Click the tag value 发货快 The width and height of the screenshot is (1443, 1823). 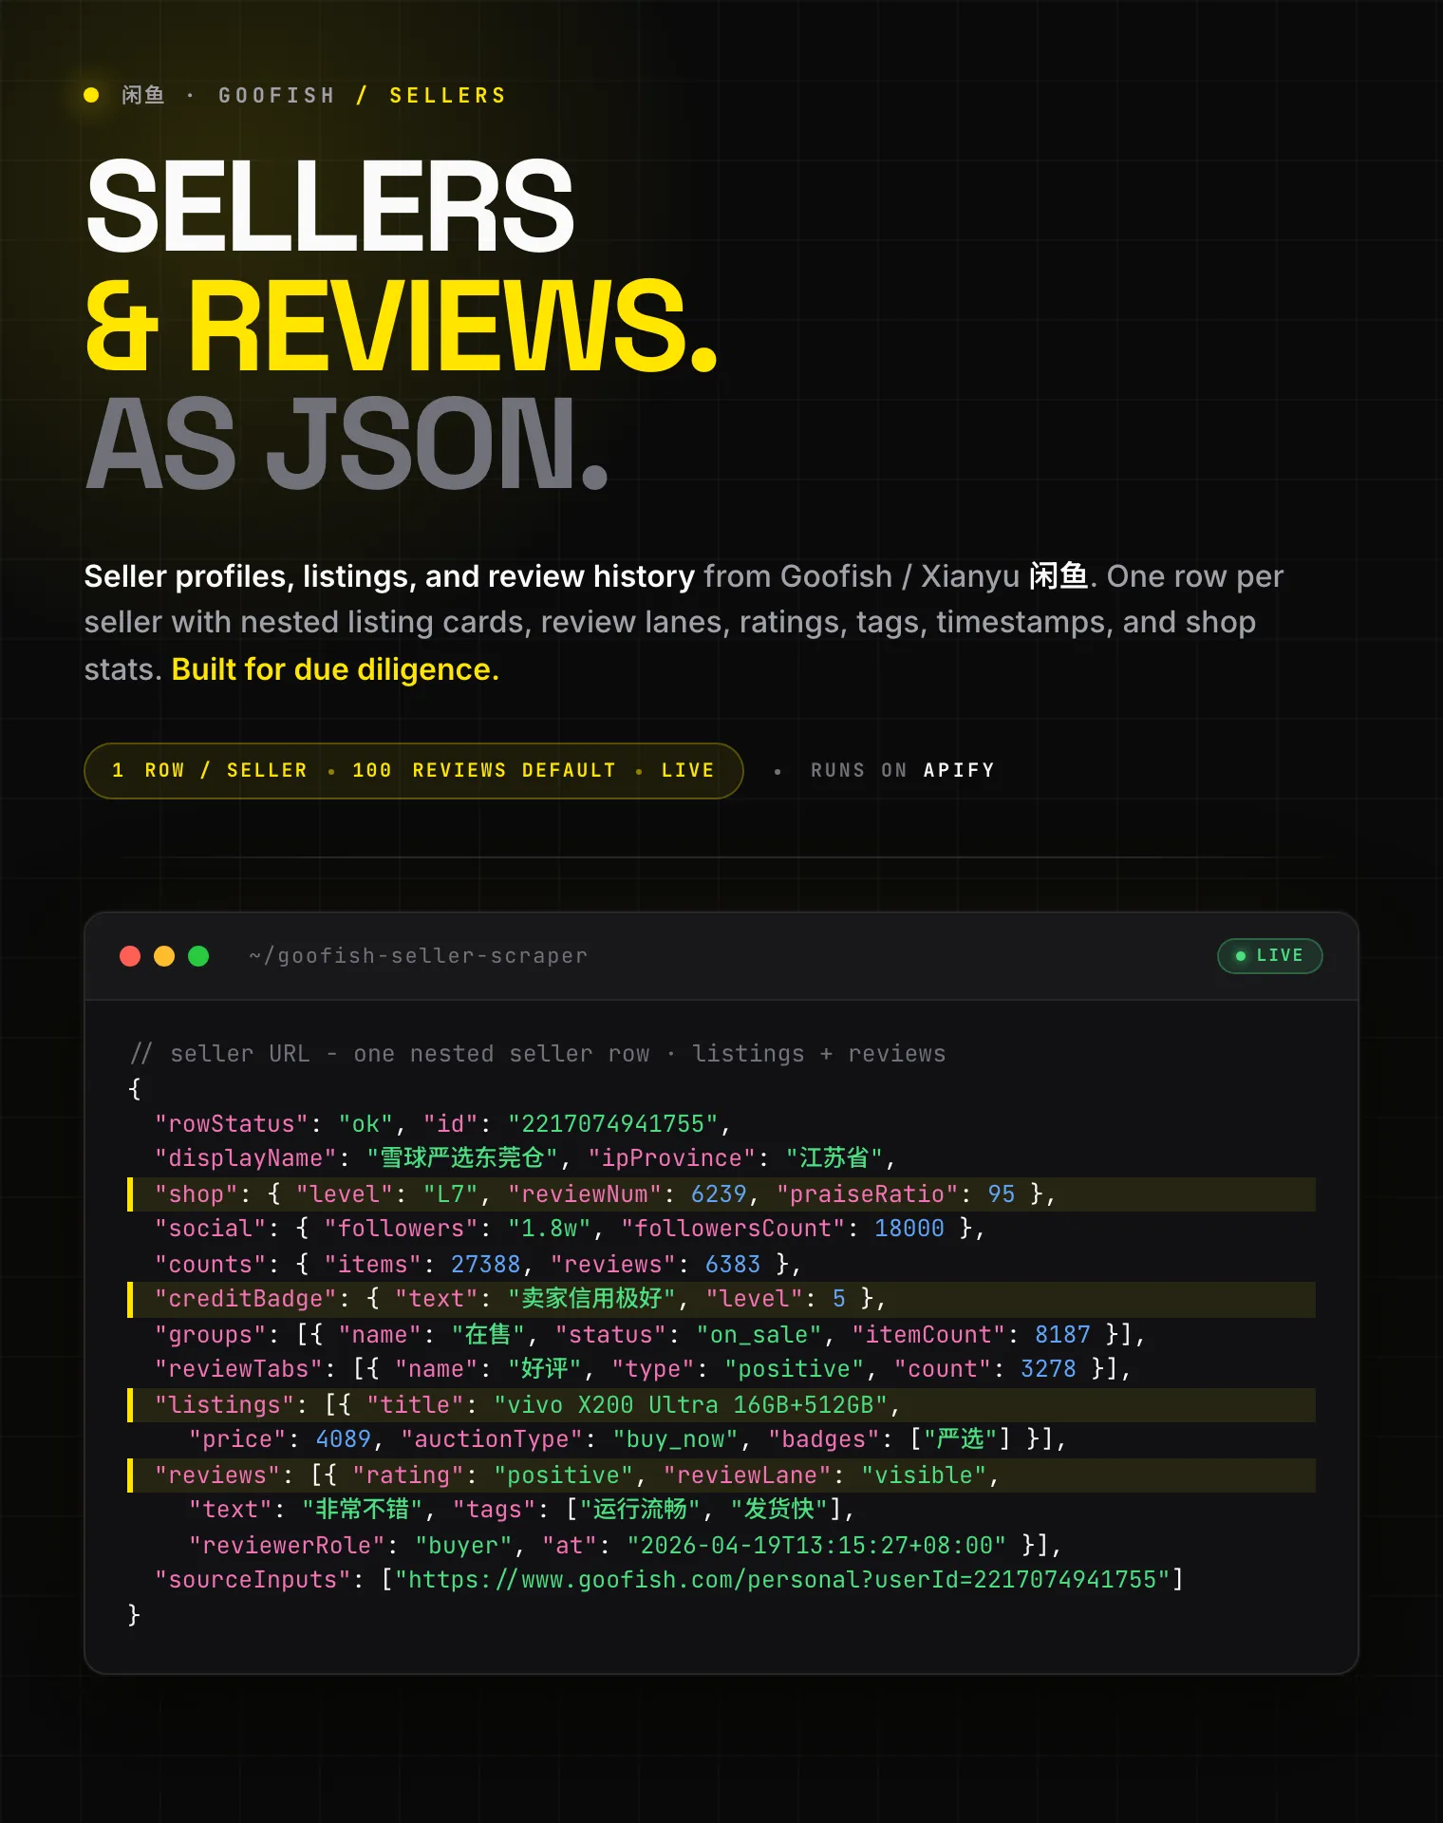[778, 1510]
